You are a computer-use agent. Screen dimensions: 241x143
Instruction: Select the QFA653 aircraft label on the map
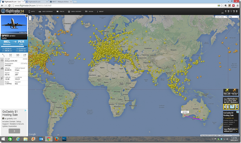click(x=185, y=112)
